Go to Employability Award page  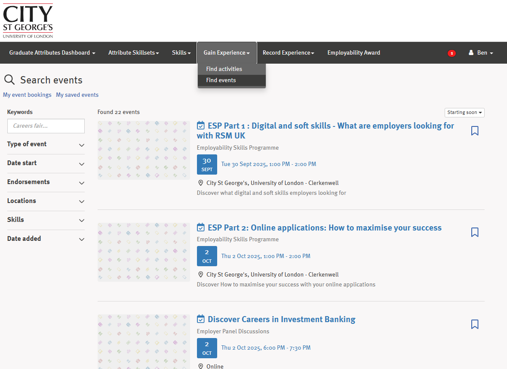coord(354,53)
